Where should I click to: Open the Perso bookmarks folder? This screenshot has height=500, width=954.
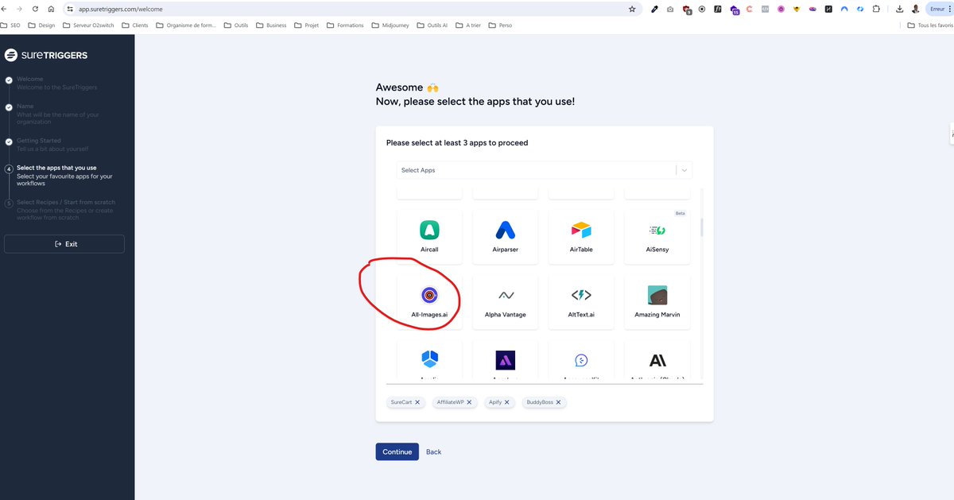pos(500,25)
